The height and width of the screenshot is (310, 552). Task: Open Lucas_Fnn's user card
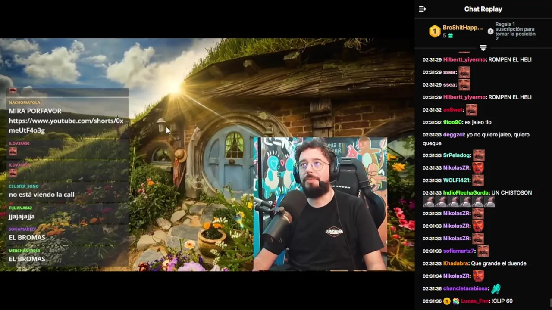475,301
